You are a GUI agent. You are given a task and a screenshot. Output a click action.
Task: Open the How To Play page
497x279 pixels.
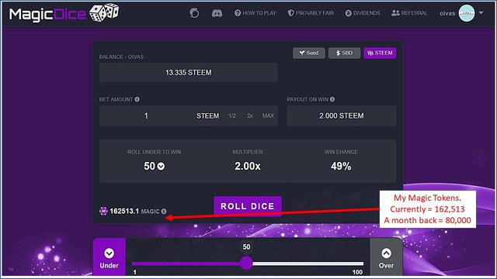255,13
